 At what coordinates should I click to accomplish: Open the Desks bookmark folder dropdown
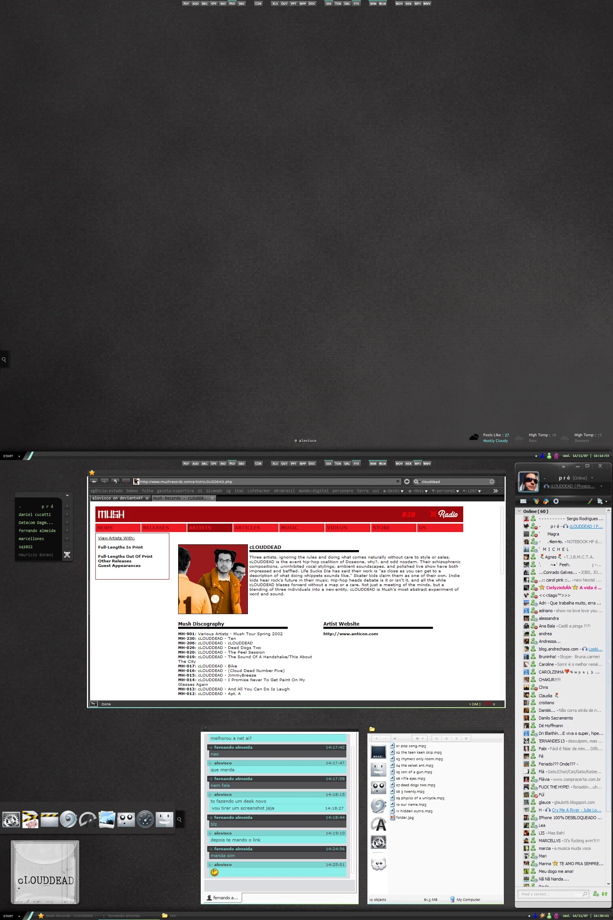click(393, 491)
